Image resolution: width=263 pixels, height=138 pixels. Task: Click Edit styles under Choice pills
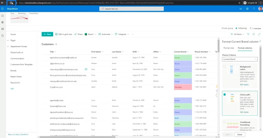[244, 112]
